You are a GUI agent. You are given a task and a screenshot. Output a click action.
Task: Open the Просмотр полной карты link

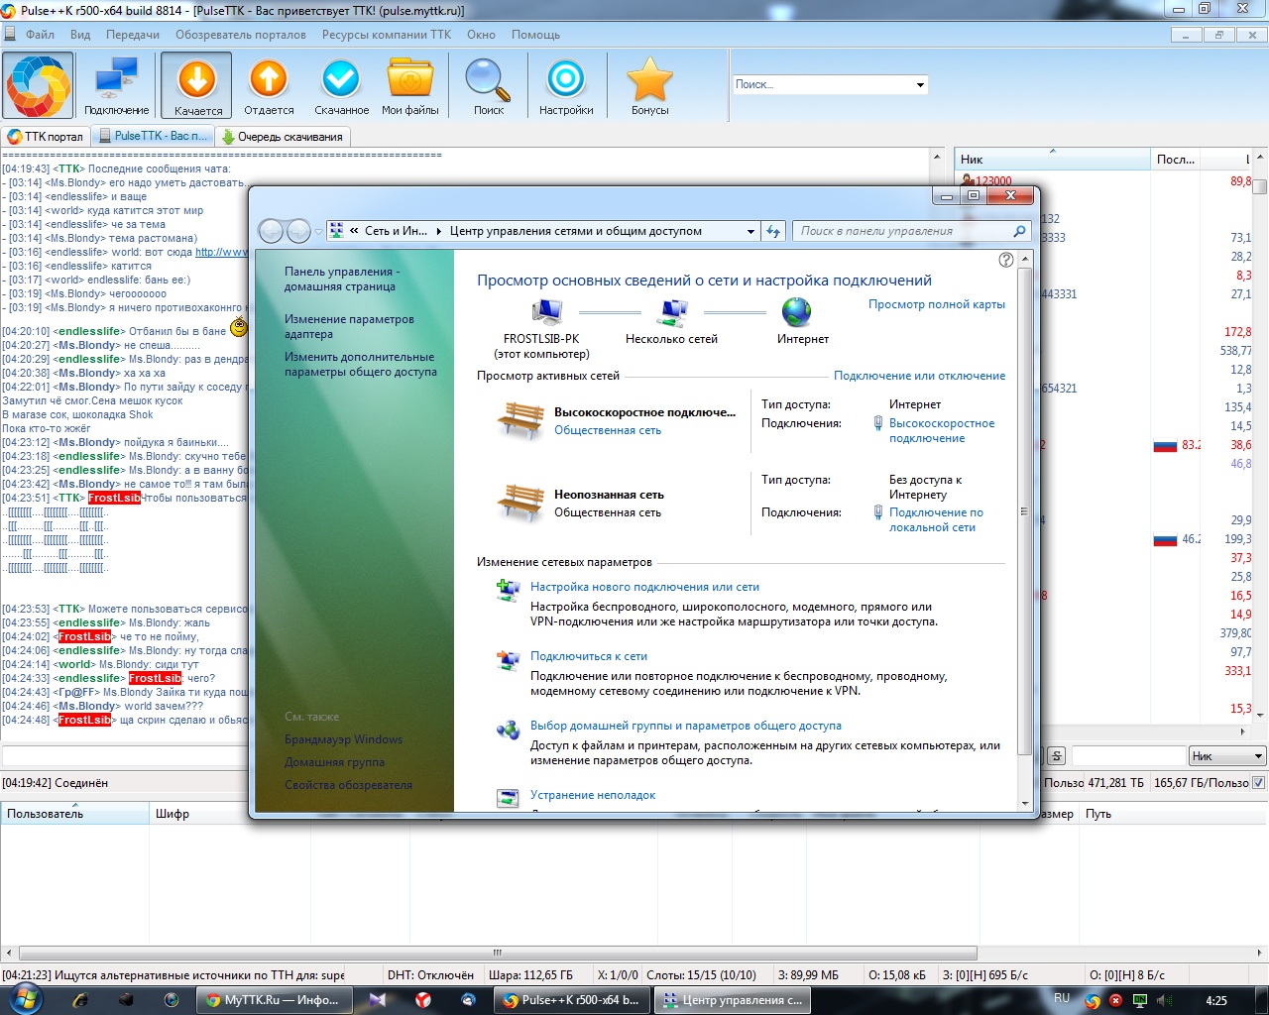click(x=937, y=304)
